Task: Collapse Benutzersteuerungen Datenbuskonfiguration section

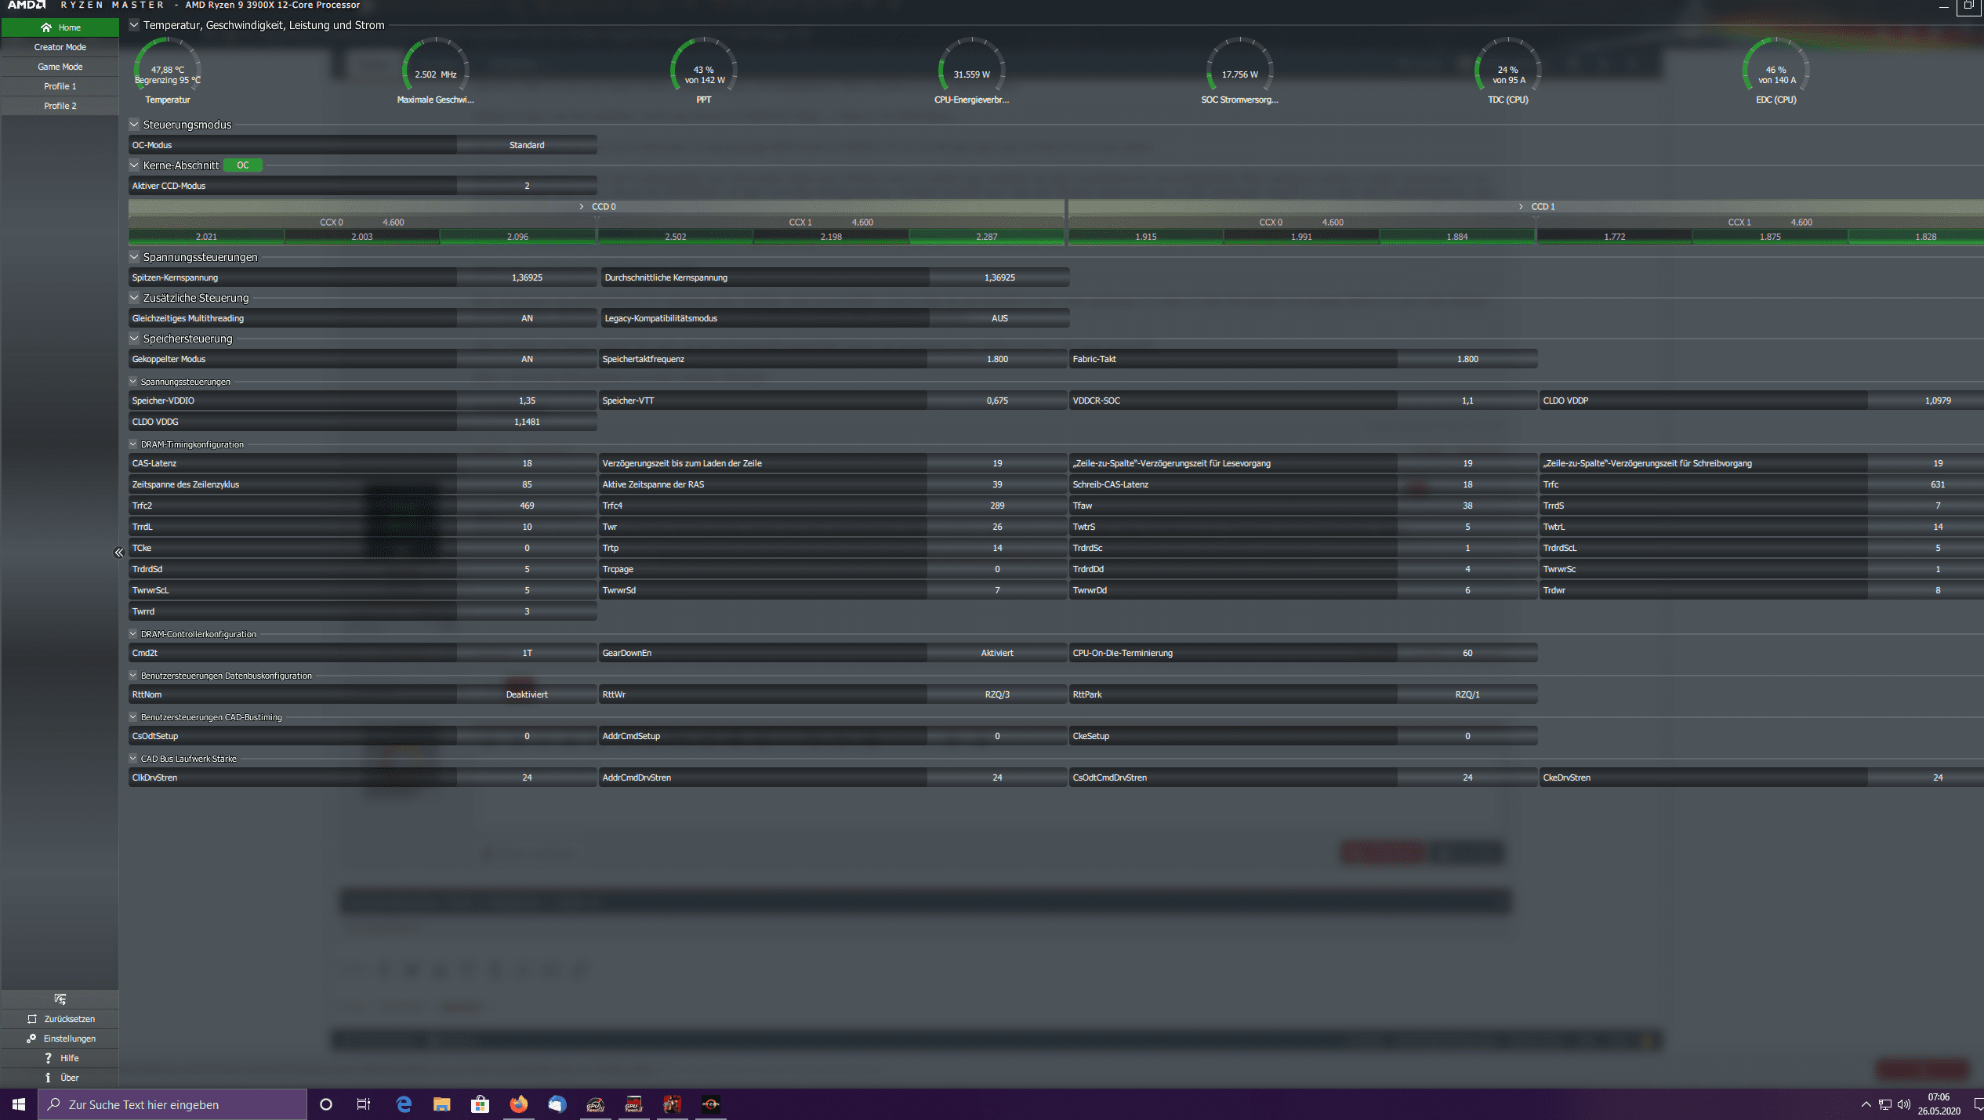Action: [x=133, y=676]
